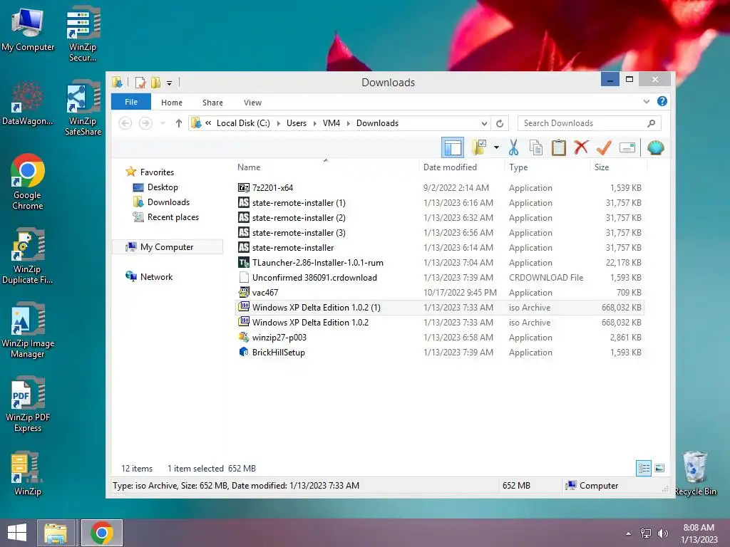The image size is (730, 547).
Task: Expand the arrow after Users in path
Action: [314, 123]
